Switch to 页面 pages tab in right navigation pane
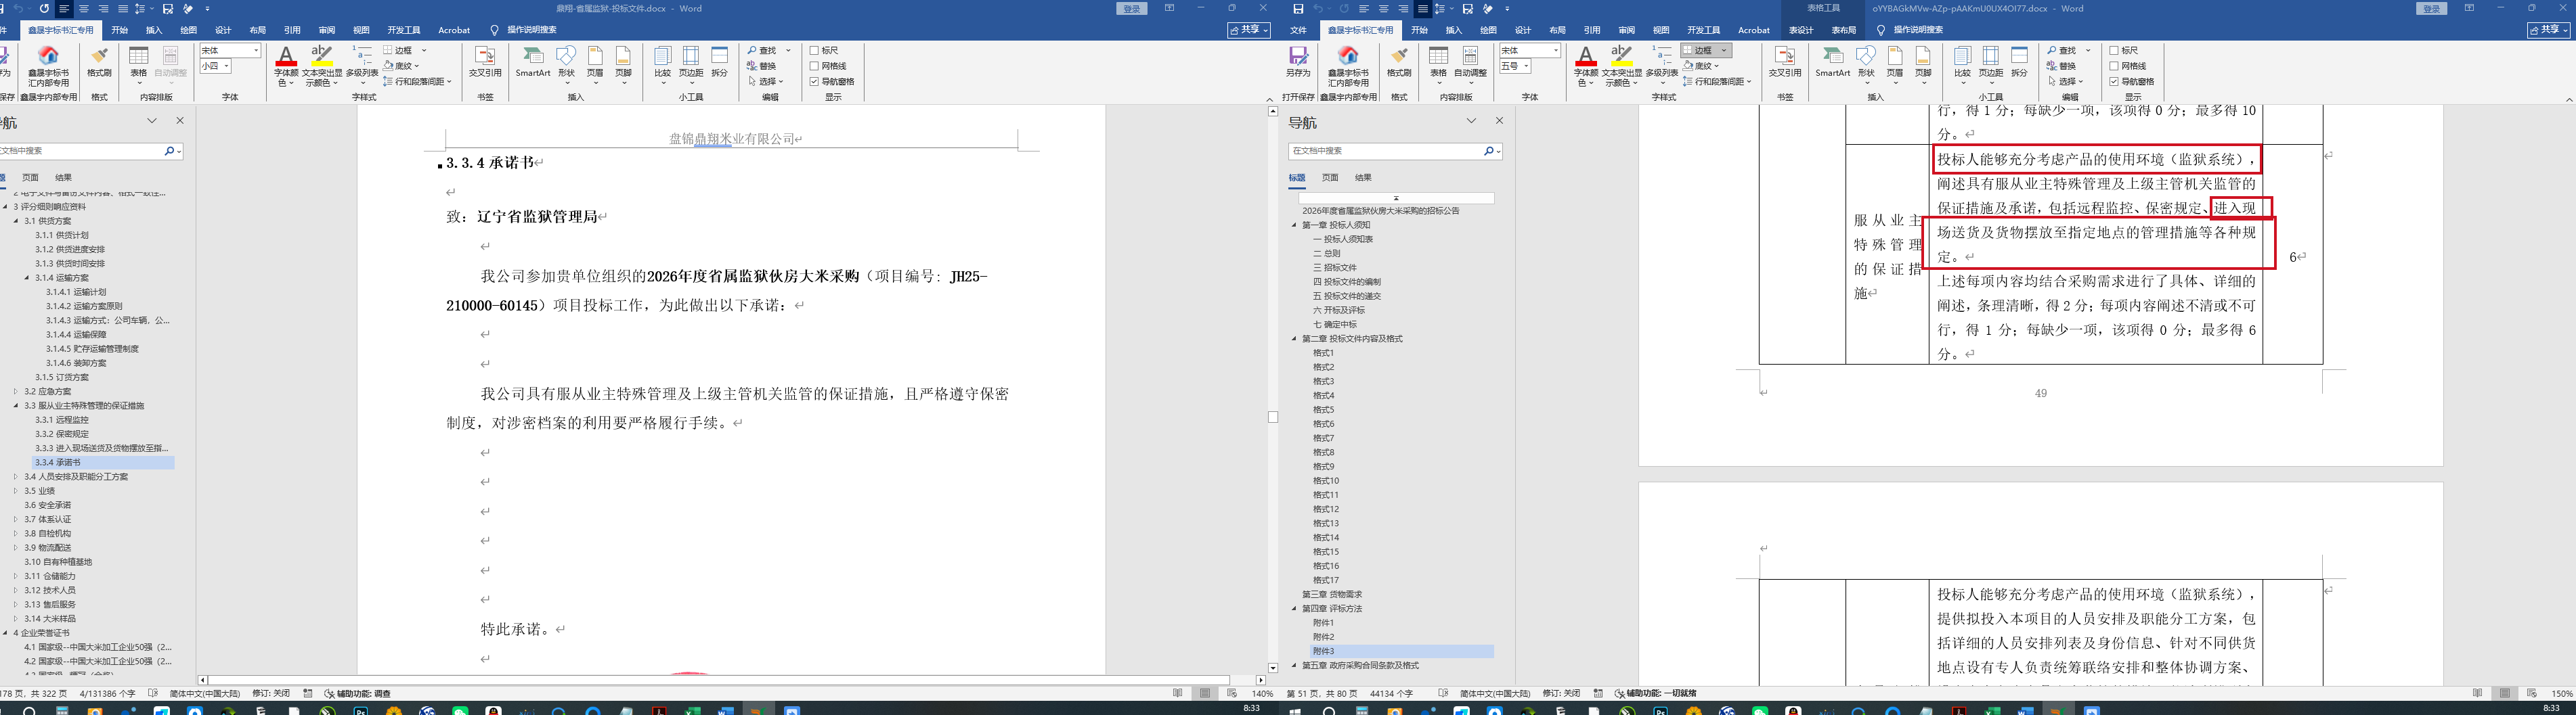Viewport: 2576px width, 715px height. coord(1330,178)
